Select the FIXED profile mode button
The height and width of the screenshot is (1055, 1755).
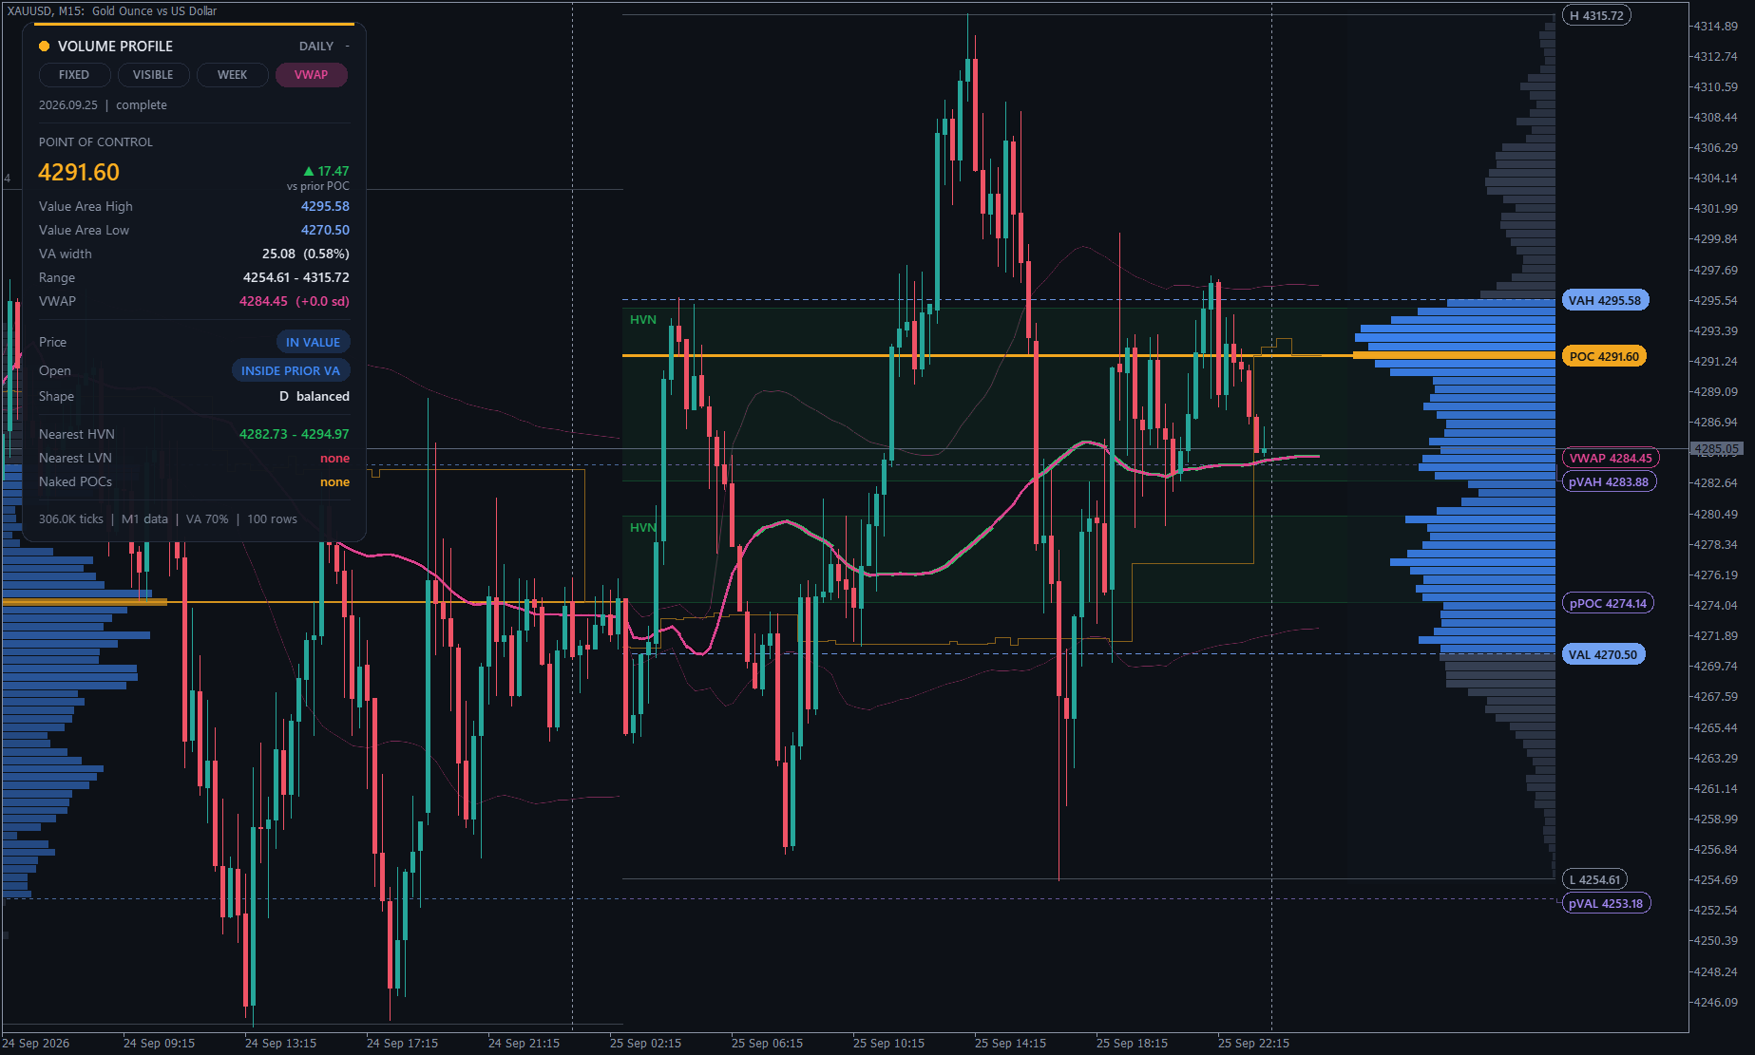pyautogui.click(x=74, y=75)
